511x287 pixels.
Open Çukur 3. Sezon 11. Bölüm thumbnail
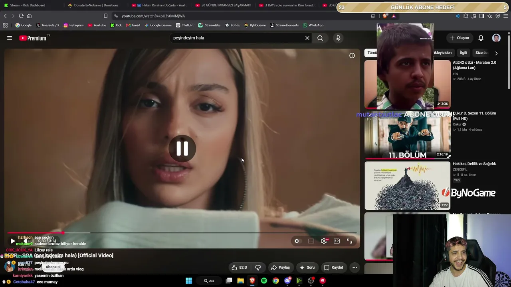(407, 135)
